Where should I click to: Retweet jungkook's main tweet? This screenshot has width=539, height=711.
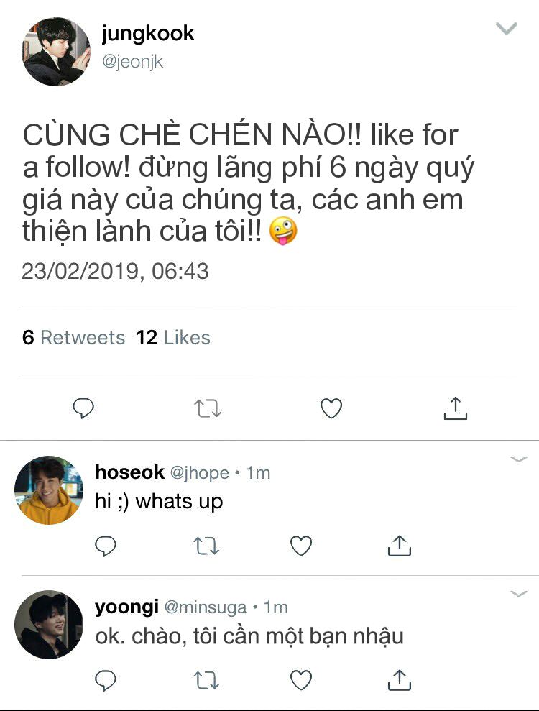click(x=208, y=408)
